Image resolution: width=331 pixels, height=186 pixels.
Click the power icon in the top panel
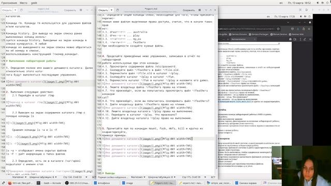[x=327, y=3]
